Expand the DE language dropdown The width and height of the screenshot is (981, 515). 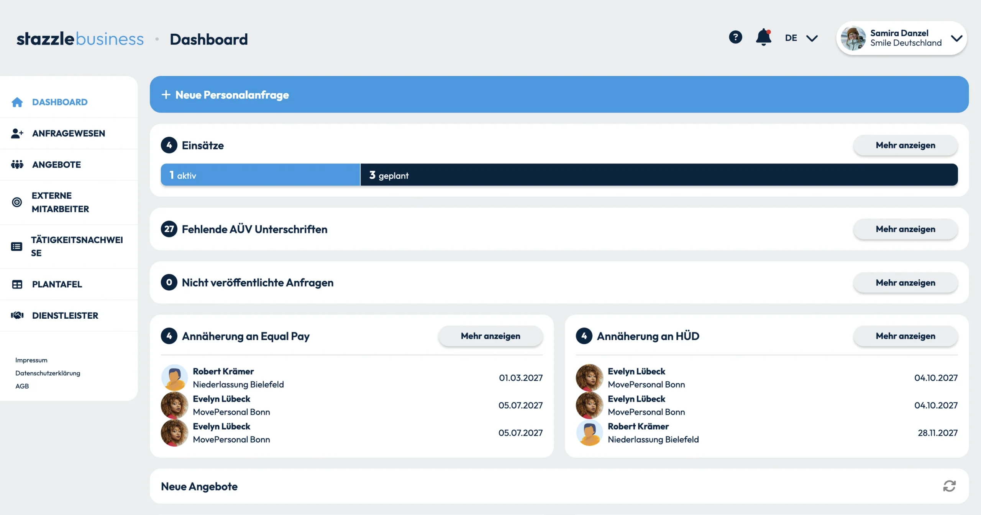(801, 38)
